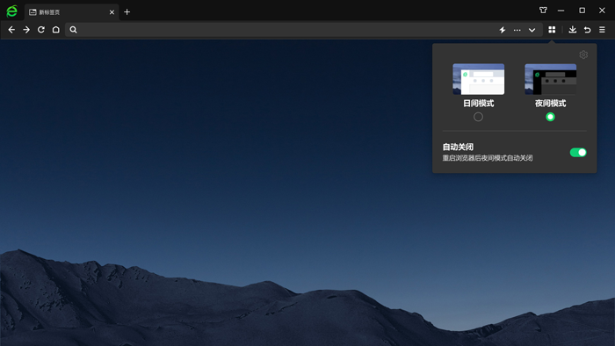
Task: Click the undo closed tab icon
Action: (588, 30)
